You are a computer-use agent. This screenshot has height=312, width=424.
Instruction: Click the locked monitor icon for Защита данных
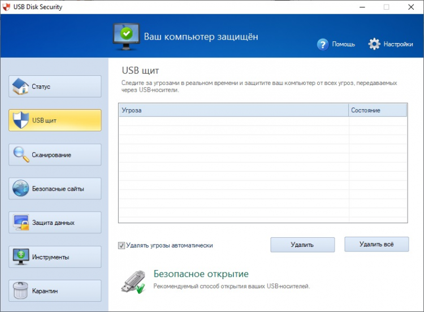(x=21, y=223)
